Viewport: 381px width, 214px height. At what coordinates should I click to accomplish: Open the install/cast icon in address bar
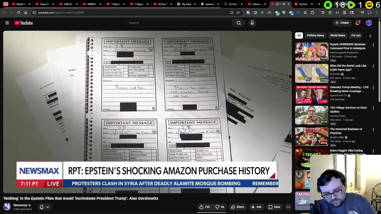click(x=232, y=12)
